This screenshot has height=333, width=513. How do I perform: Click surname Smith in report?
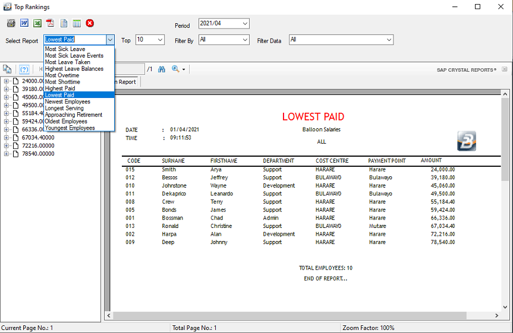click(169, 169)
